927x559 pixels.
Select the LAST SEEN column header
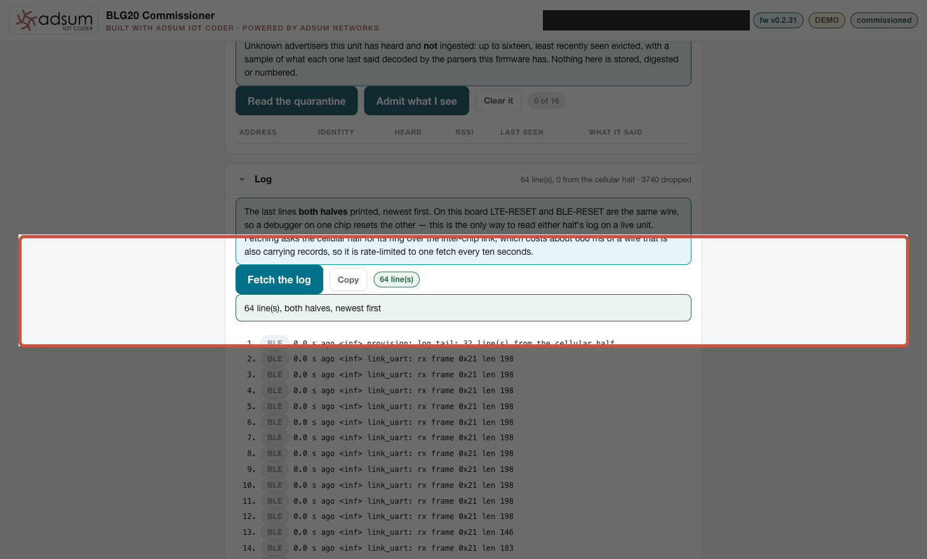522,132
